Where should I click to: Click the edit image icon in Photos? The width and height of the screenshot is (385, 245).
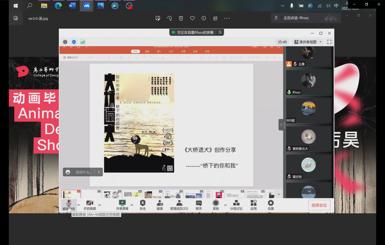tap(158, 18)
